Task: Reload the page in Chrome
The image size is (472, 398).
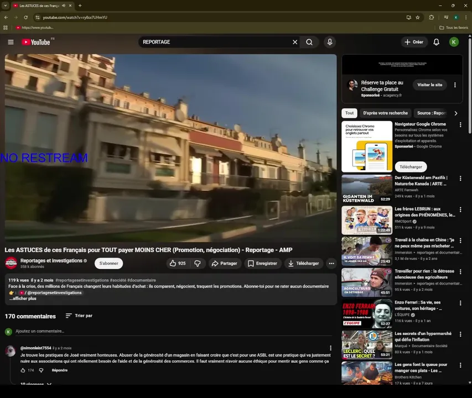Action: (x=25, y=18)
